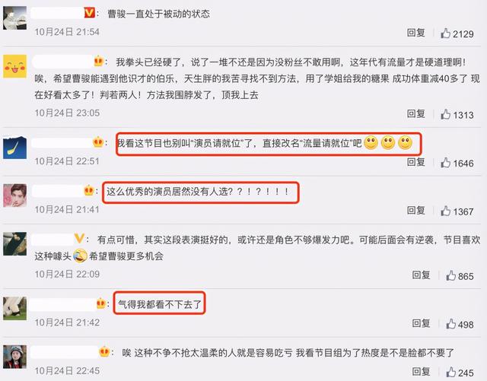Like the comment with 2129 likes
487x381 pixels.
click(445, 33)
